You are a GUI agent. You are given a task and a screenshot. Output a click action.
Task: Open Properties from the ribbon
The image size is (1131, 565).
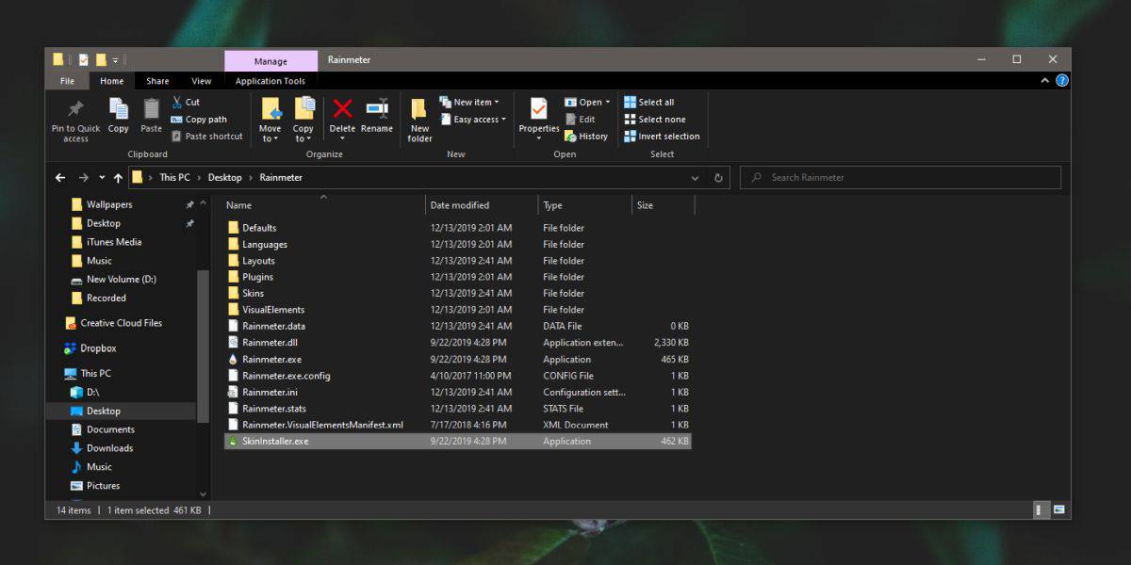click(x=539, y=120)
